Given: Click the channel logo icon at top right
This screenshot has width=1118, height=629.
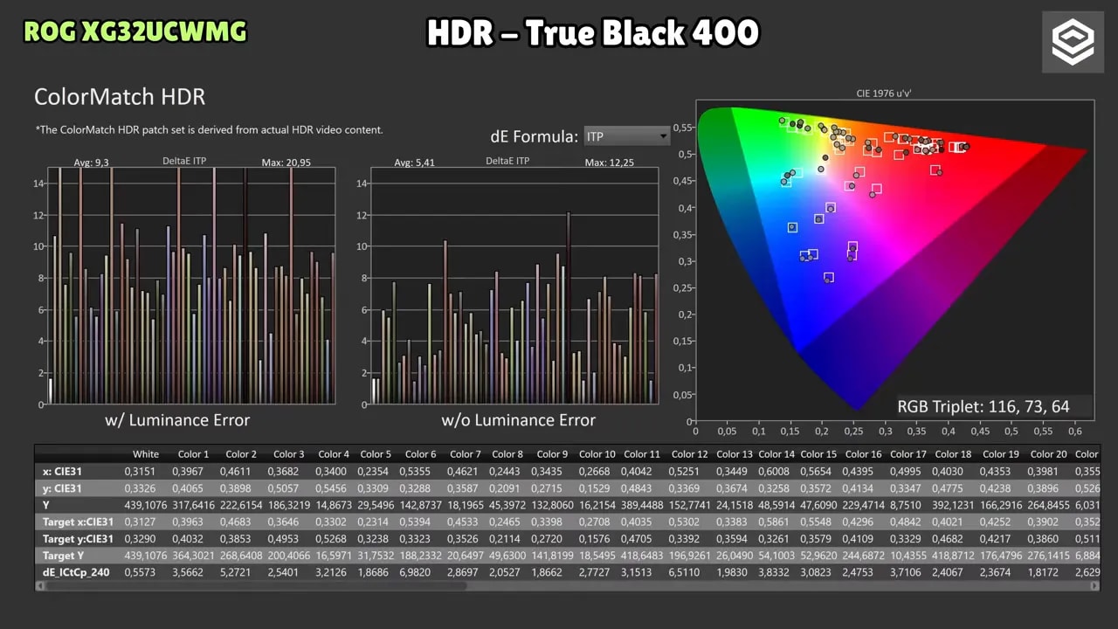Looking at the screenshot, I should click(1072, 42).
